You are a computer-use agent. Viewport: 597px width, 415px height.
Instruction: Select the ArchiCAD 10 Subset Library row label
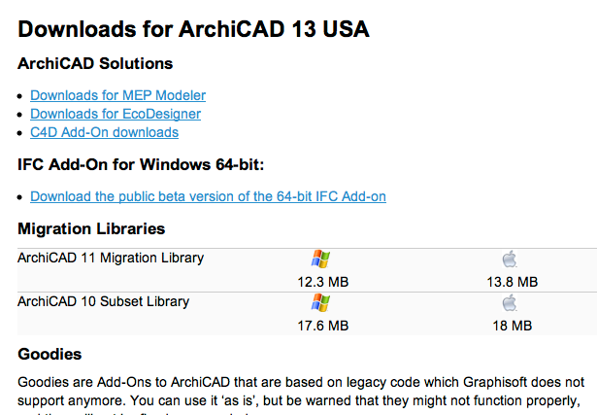(103, 301)
